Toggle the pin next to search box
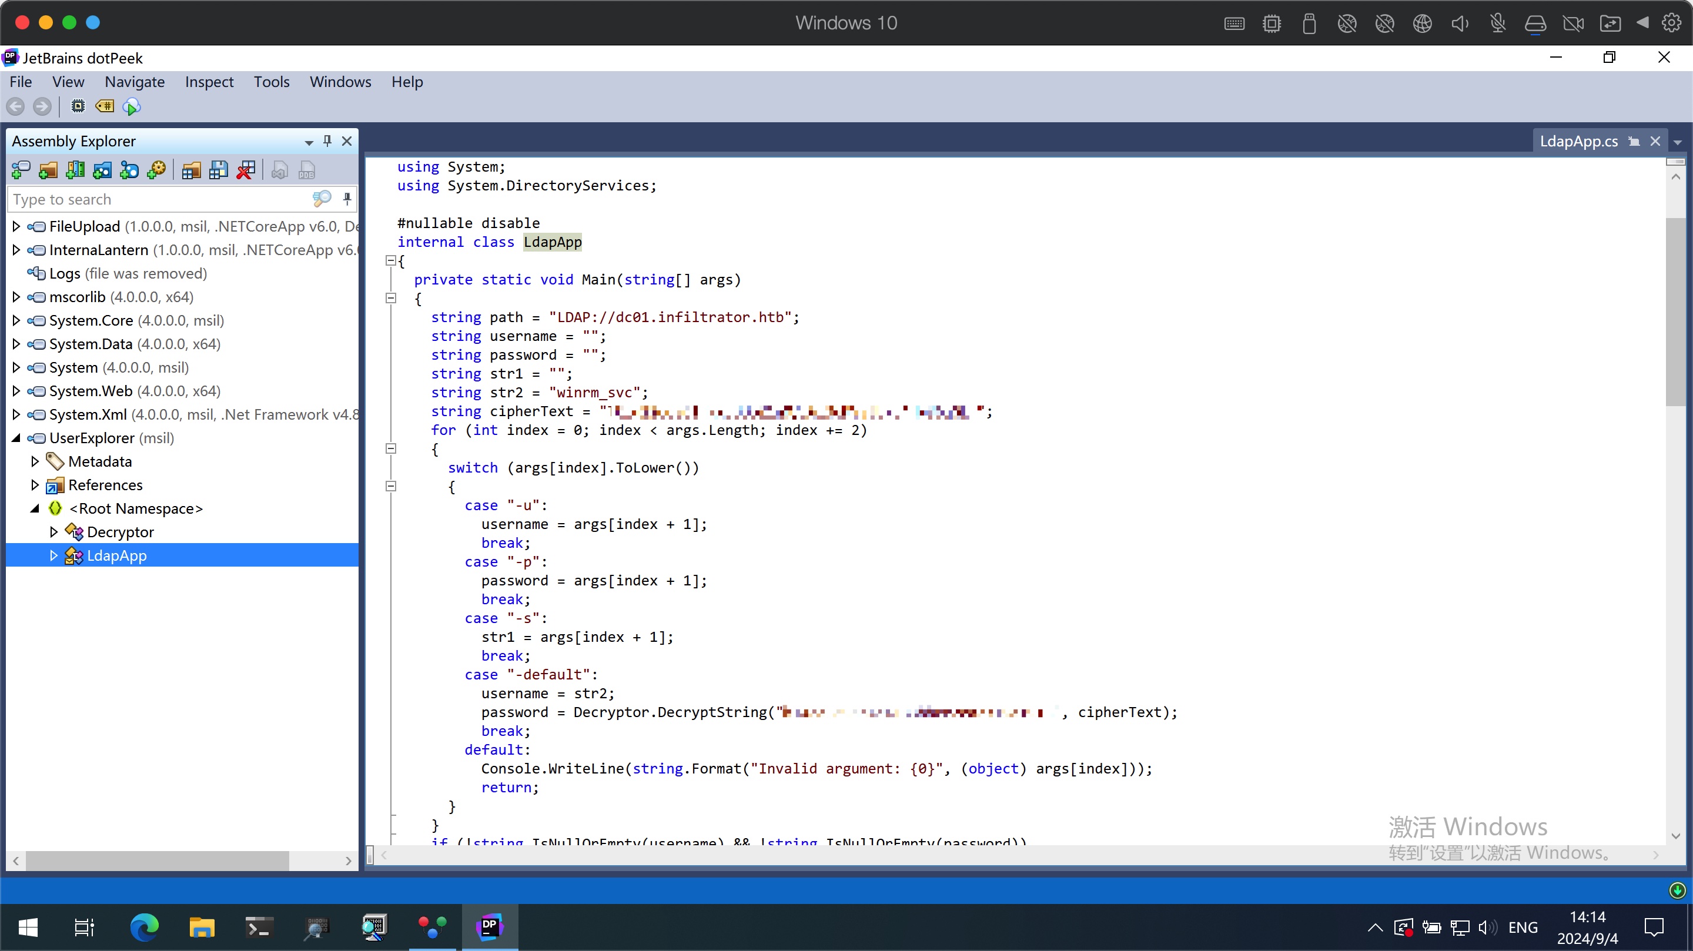The height and width of the screenshot is (951, 1693). 347,199
